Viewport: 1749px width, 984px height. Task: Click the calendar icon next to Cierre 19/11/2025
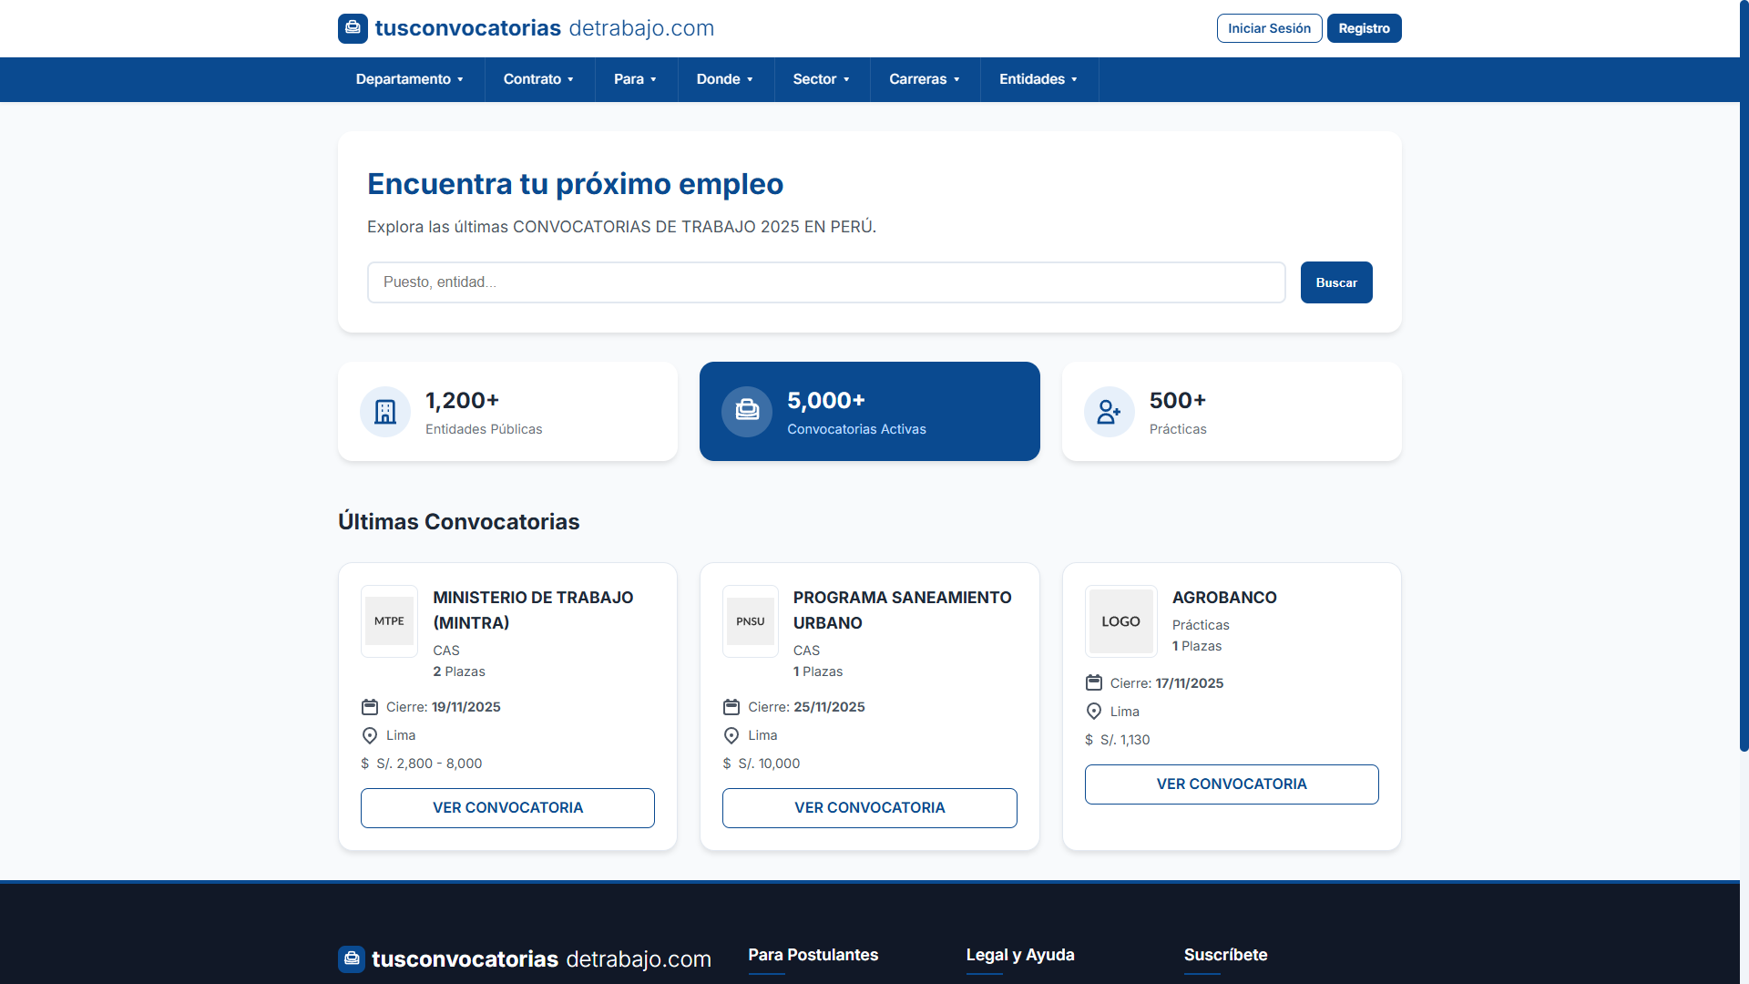370,707
